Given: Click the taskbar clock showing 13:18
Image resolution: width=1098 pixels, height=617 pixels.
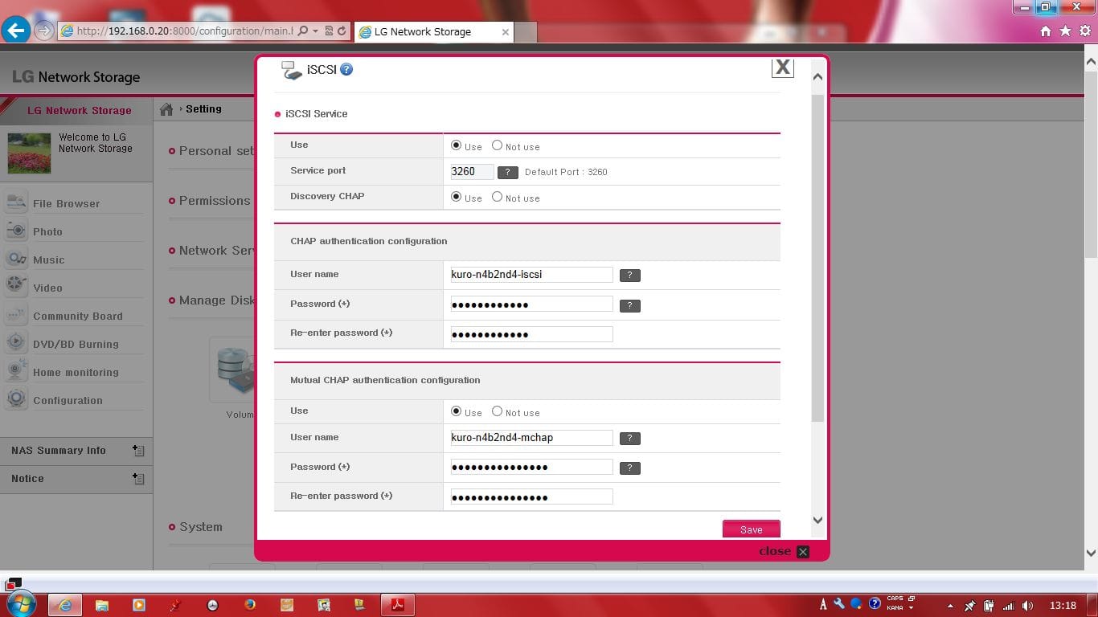Looking at the screenshot, I should 1063,606.
